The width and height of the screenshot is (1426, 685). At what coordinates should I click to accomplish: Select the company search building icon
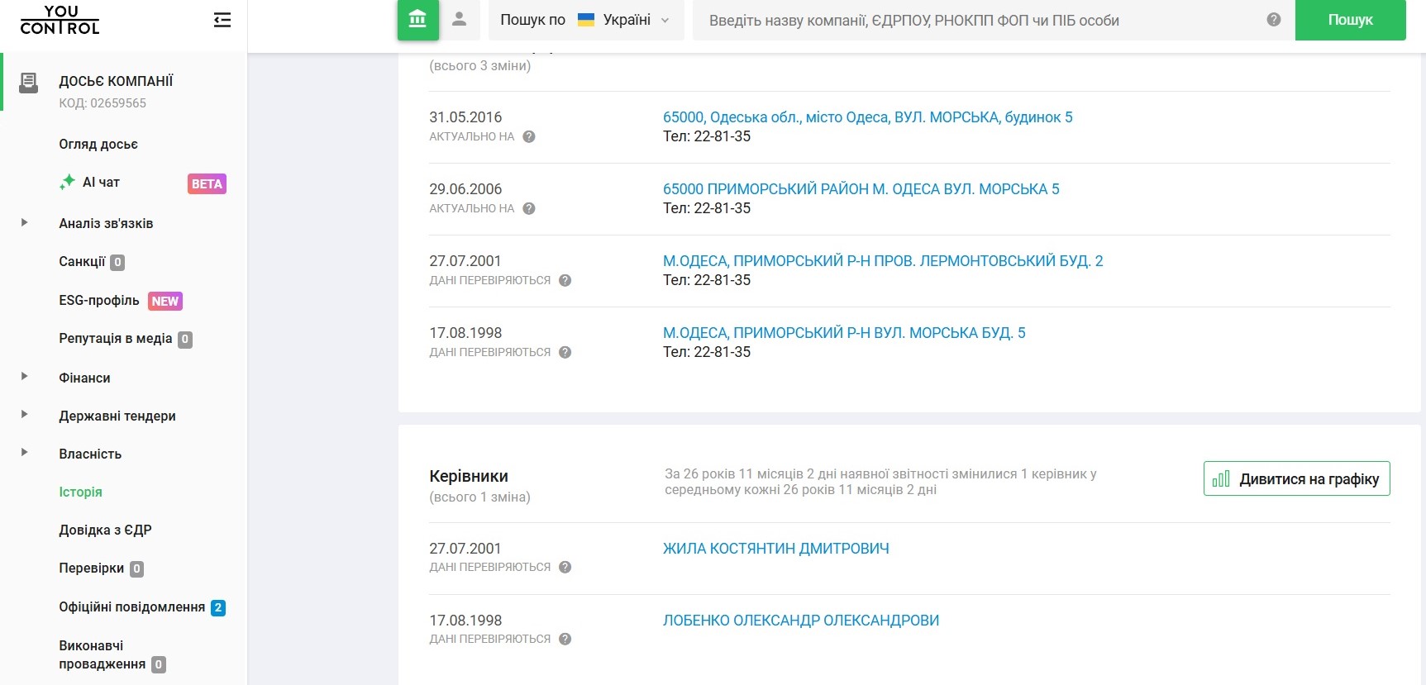tap(417, 20)
